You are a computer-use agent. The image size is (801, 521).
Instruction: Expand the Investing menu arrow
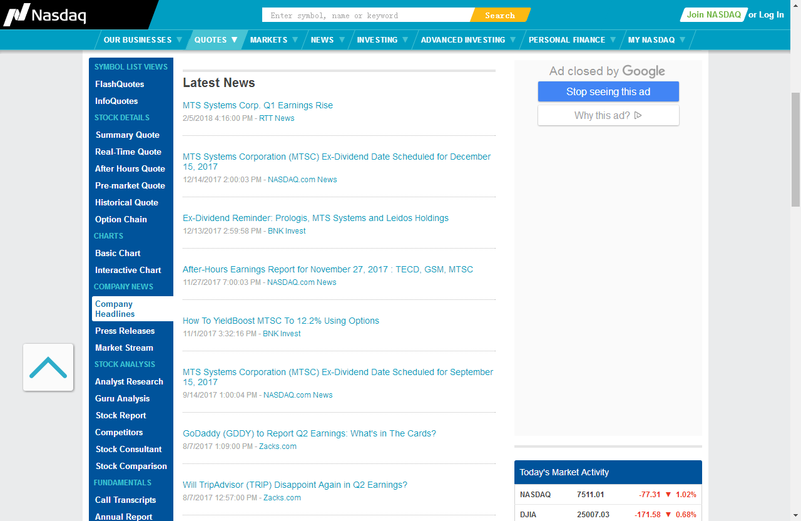tap(406, 39)
